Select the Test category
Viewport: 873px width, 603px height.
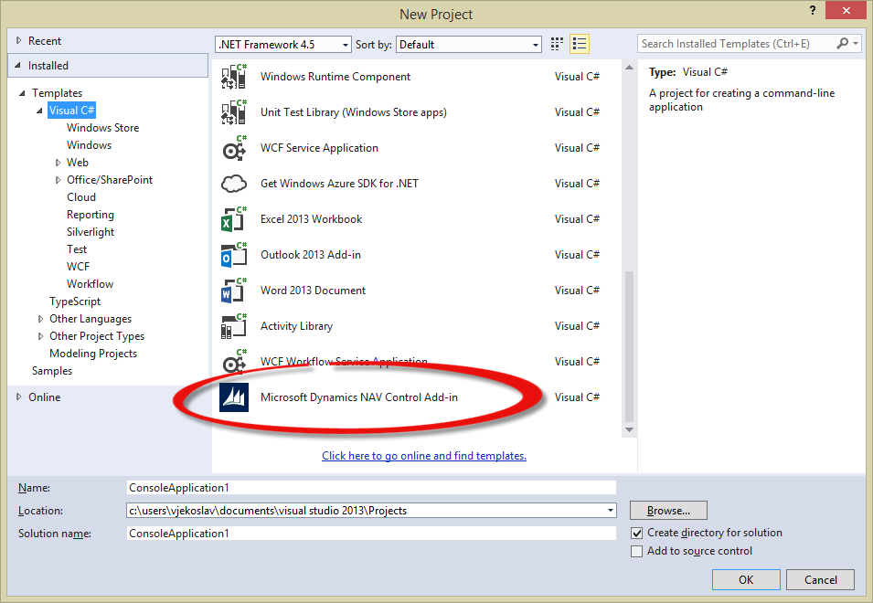(x=77, y=249)
